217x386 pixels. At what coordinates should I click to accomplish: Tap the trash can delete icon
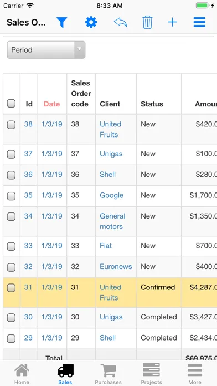click(147, 22)
